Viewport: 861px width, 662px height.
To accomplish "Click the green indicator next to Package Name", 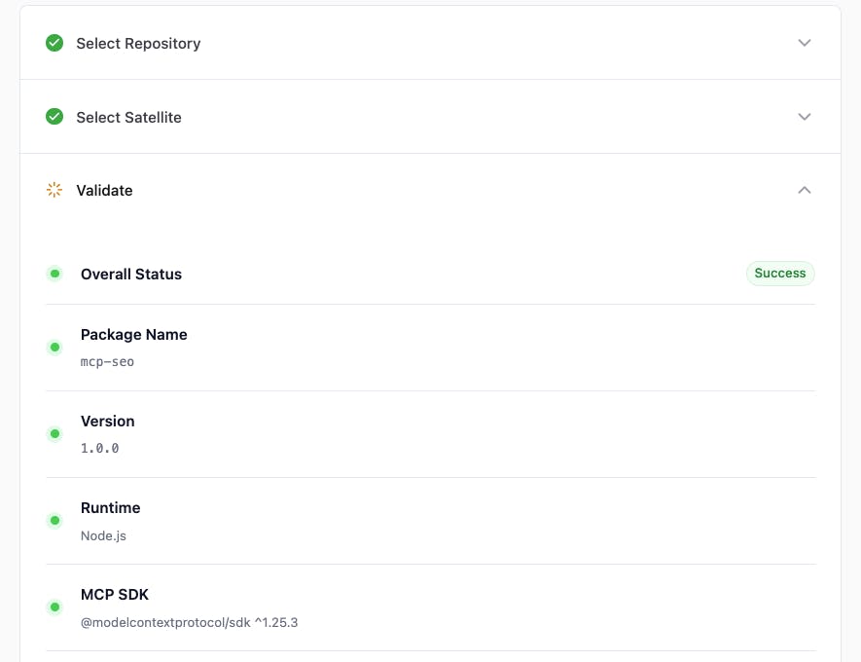I will (x=54, y=347).
